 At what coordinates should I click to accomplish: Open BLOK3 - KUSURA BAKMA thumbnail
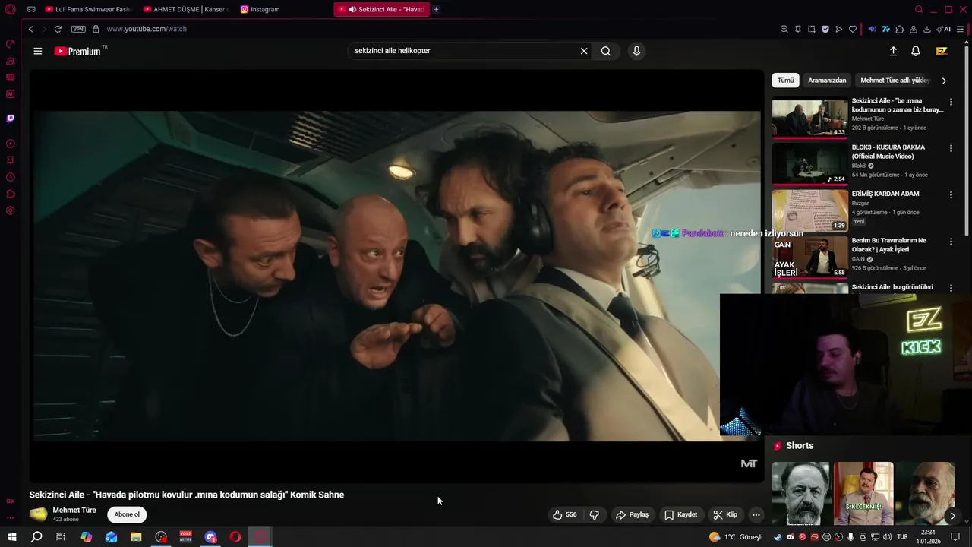coord(809,163)
